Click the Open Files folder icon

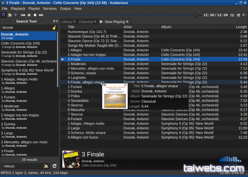point(10,15)
